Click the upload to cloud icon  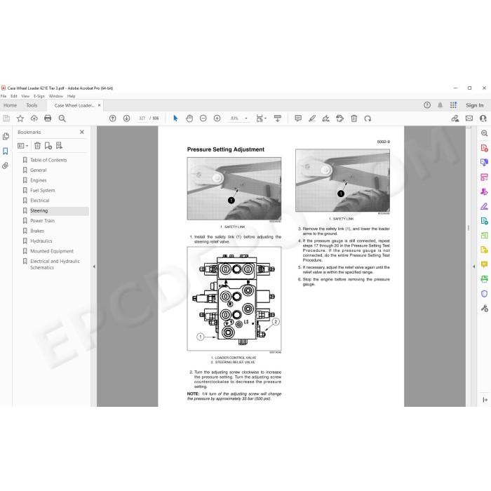pos(34,119)
